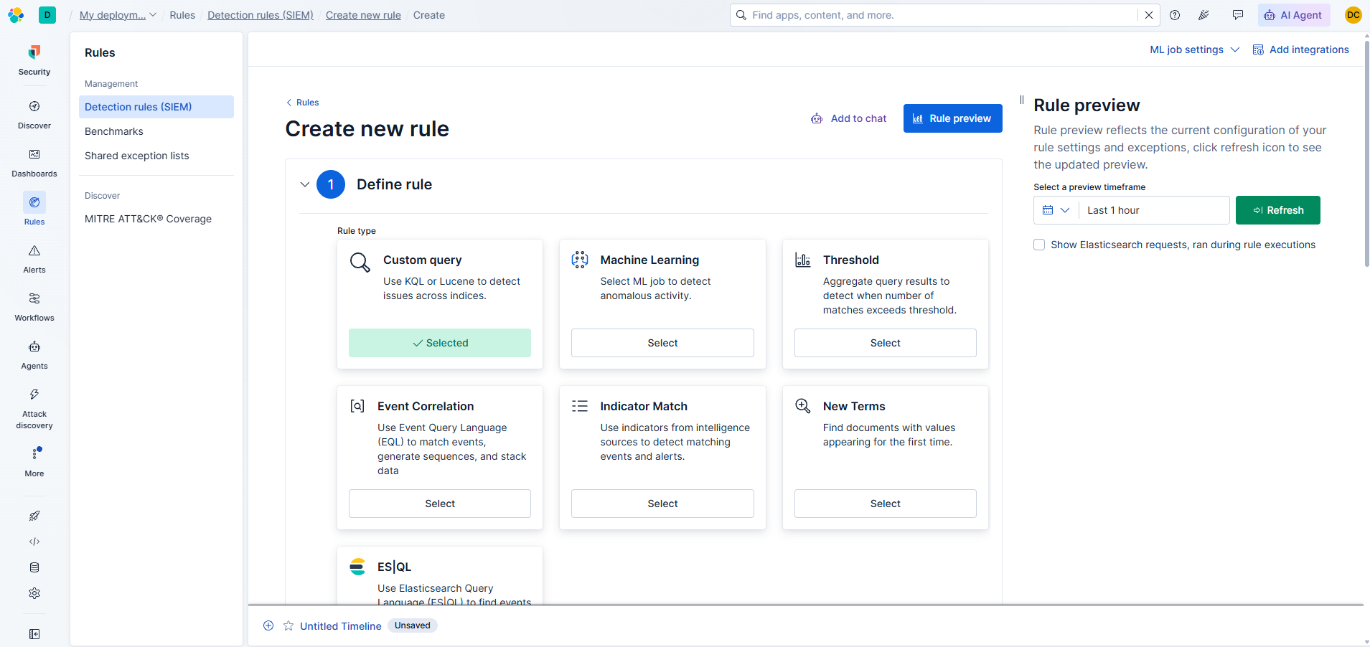Viewport: 1370px width, 647px height.
Task: Refresh the rule preview
Action: [1278, 210]
